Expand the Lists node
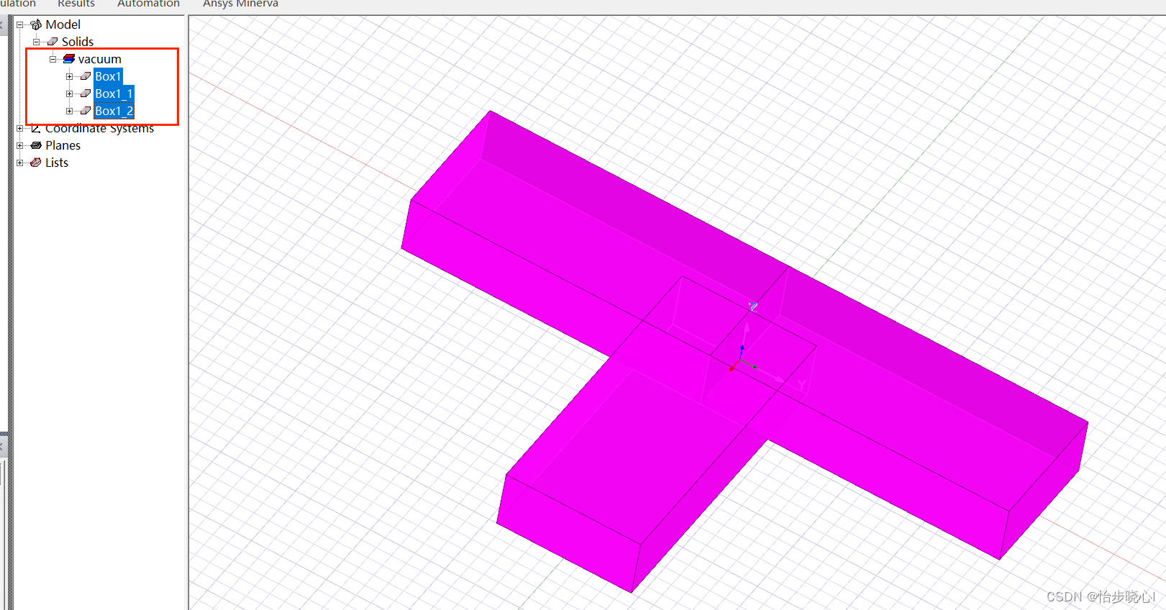 [x=20, y=163]
